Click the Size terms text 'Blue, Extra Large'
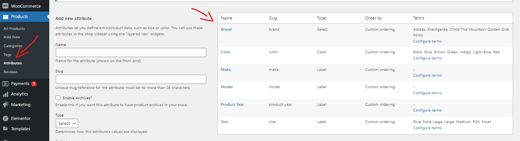This screenshot has height=141, width=520. tap(452, 122)
